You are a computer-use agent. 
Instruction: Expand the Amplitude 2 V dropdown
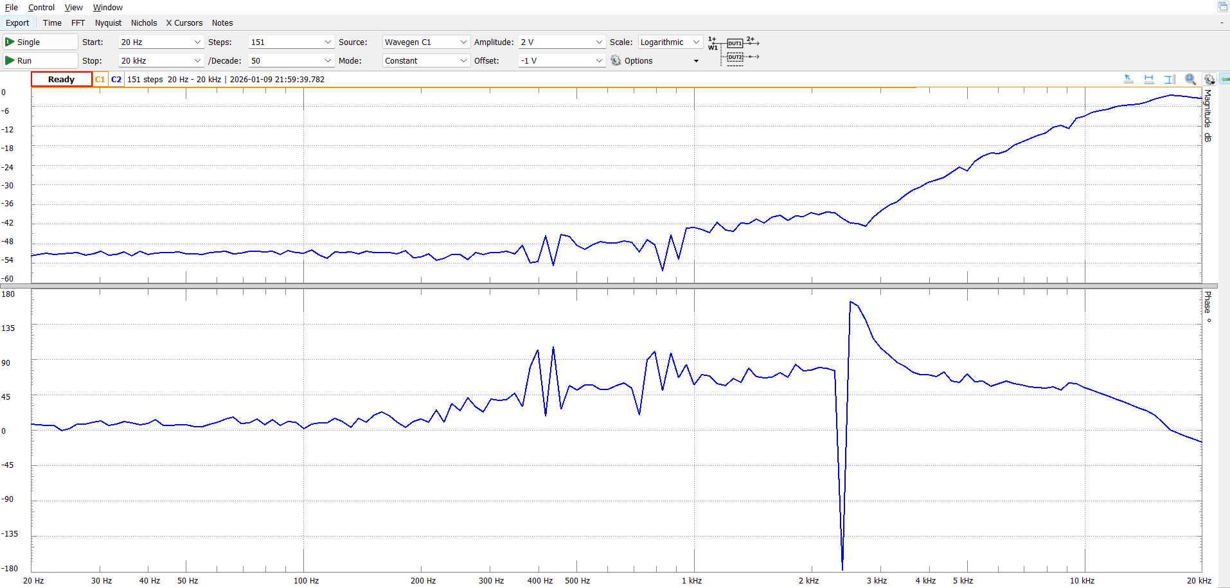pos(562,42)
